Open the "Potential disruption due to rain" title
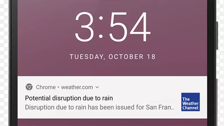224x126 pixels. pyautogui.click(x=69, y=98)
